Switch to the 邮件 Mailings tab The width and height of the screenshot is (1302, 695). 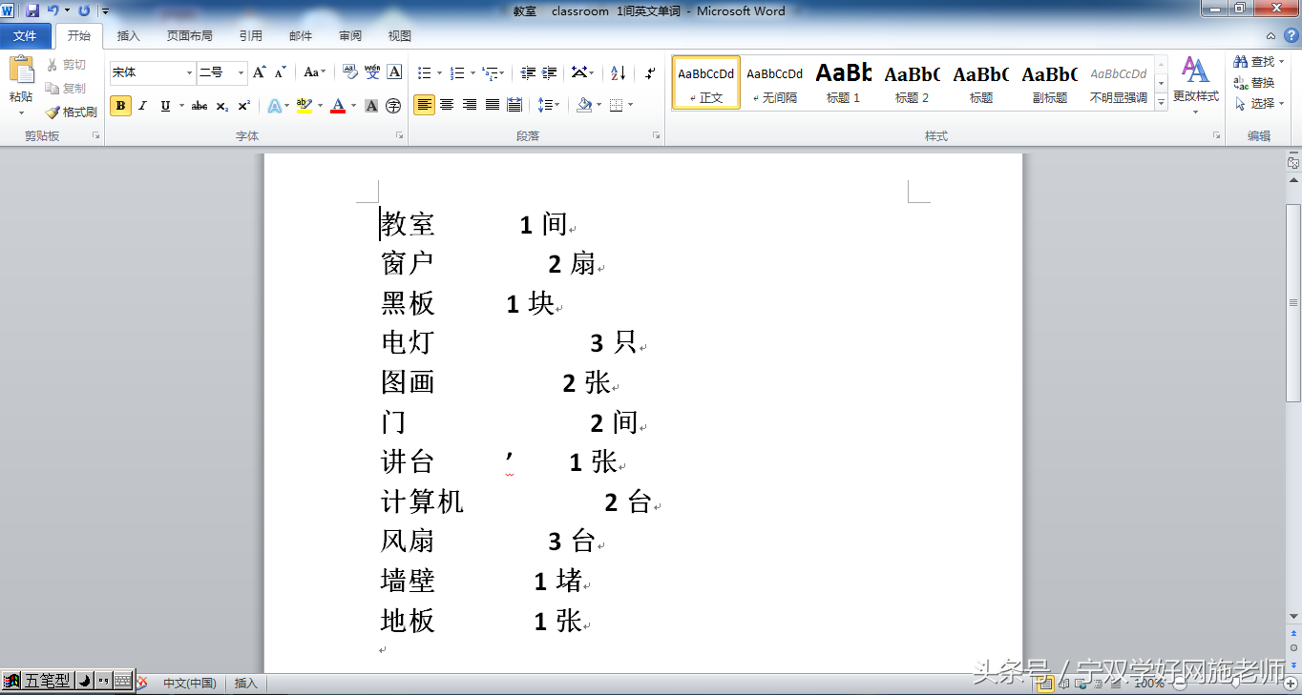coord(301,36)
